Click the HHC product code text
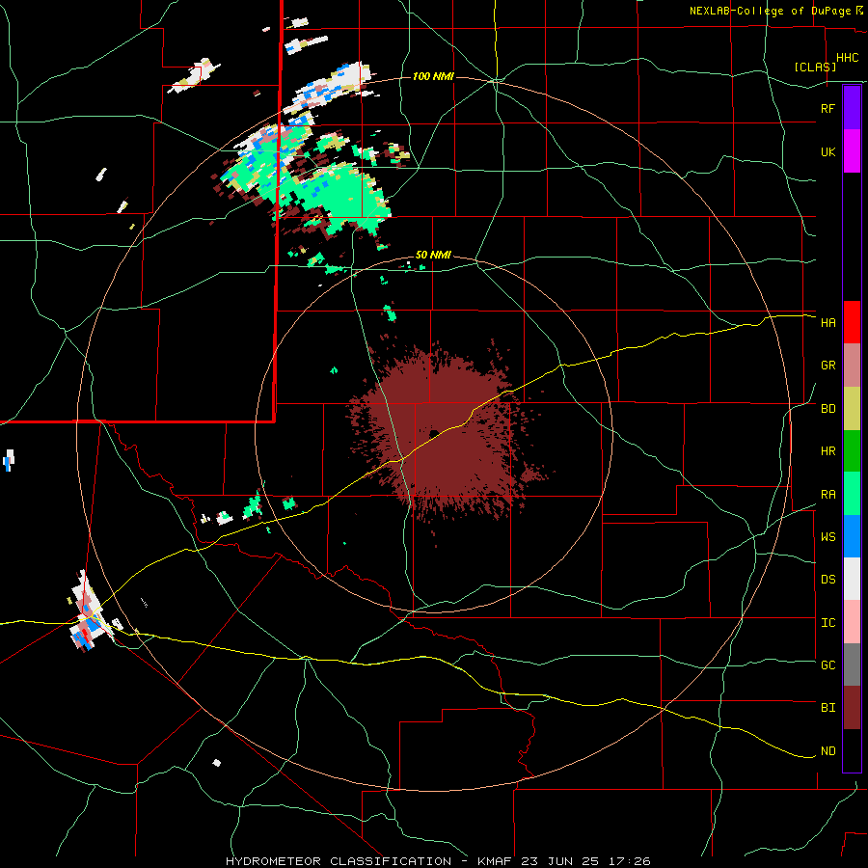 847,58
